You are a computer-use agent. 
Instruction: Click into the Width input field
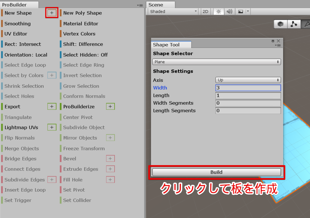(248, 88)
